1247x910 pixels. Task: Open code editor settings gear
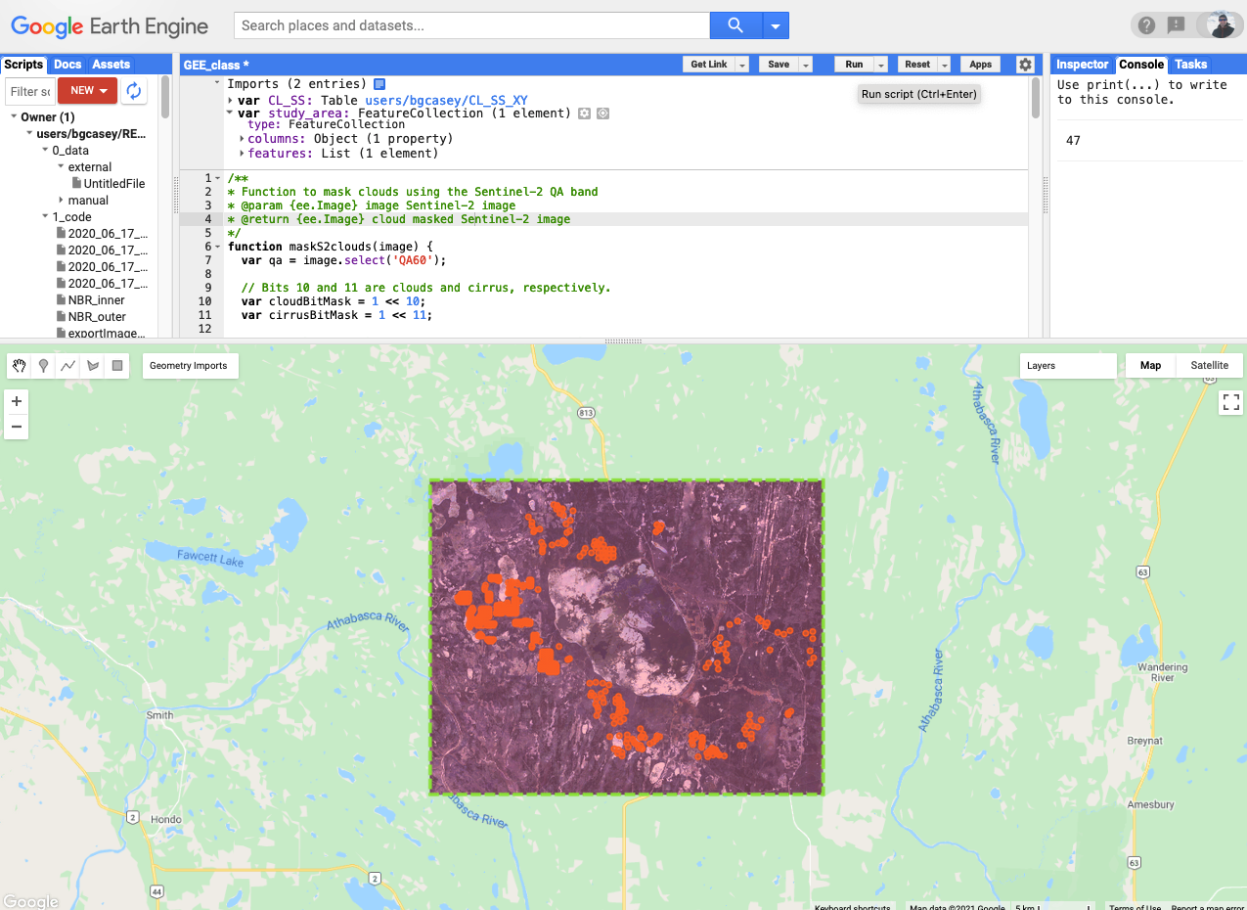coord(1024,65)
